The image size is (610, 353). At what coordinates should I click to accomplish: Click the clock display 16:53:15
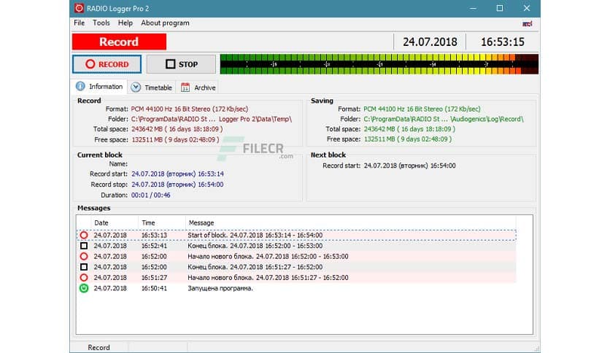503,42
